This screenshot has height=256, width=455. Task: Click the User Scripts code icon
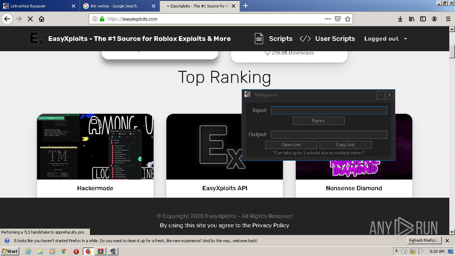coord(305,39)
